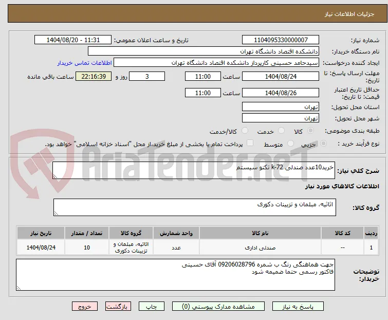Image resolution: width=388 pixels, height=320 pixels.
Task: Click the شهر محل تحویل field
Action: (281, 118)
